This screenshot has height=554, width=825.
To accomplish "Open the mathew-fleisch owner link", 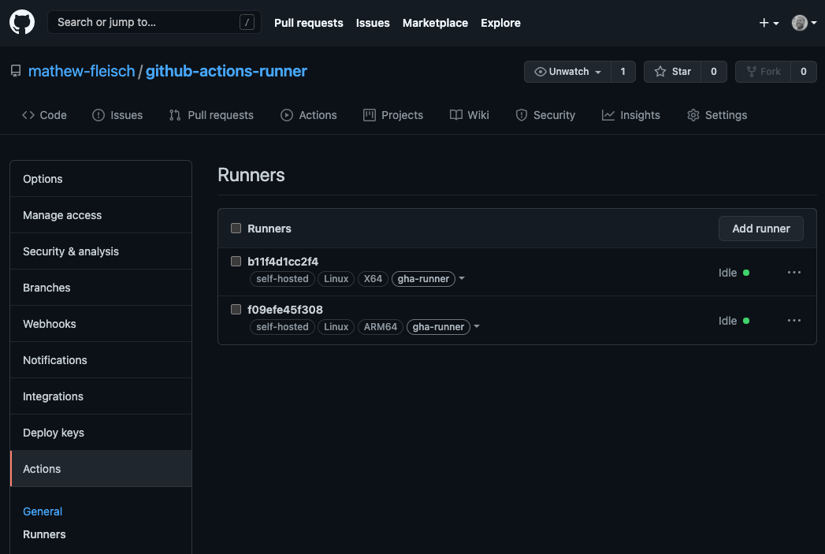I will [x=81, y=71].
